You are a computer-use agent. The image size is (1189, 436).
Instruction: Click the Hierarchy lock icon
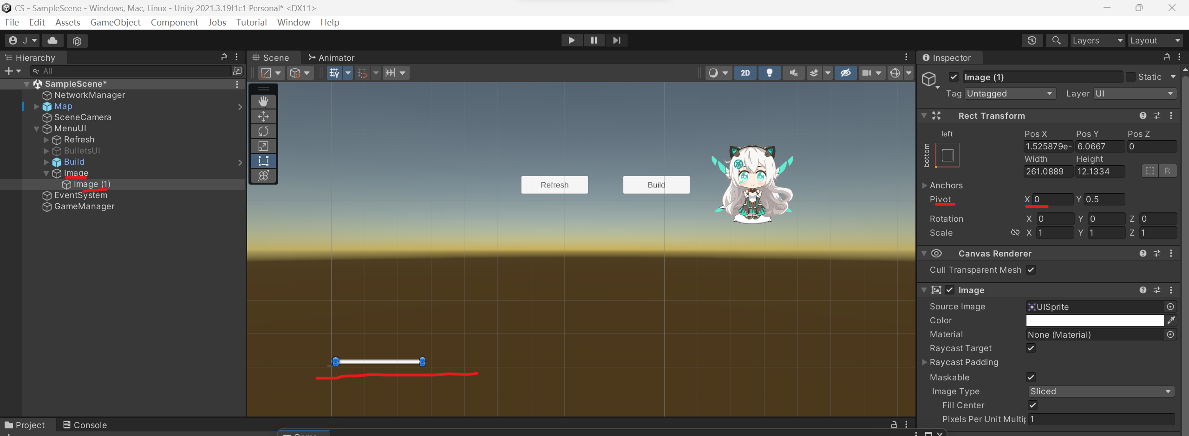(x=224, y=57)
